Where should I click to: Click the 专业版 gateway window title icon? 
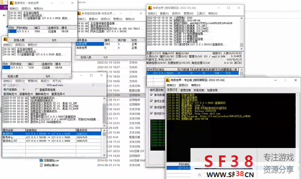(168, 80)
